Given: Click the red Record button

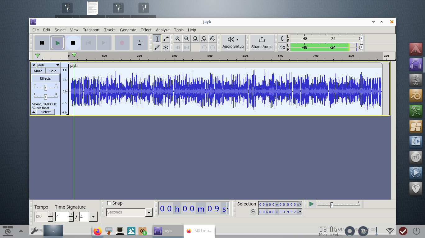Looking at the screenshot, I should 122,43.
